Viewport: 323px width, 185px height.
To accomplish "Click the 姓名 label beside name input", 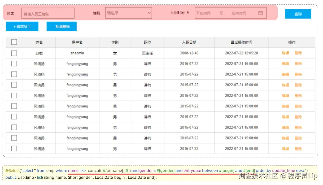I will (10, 13).
